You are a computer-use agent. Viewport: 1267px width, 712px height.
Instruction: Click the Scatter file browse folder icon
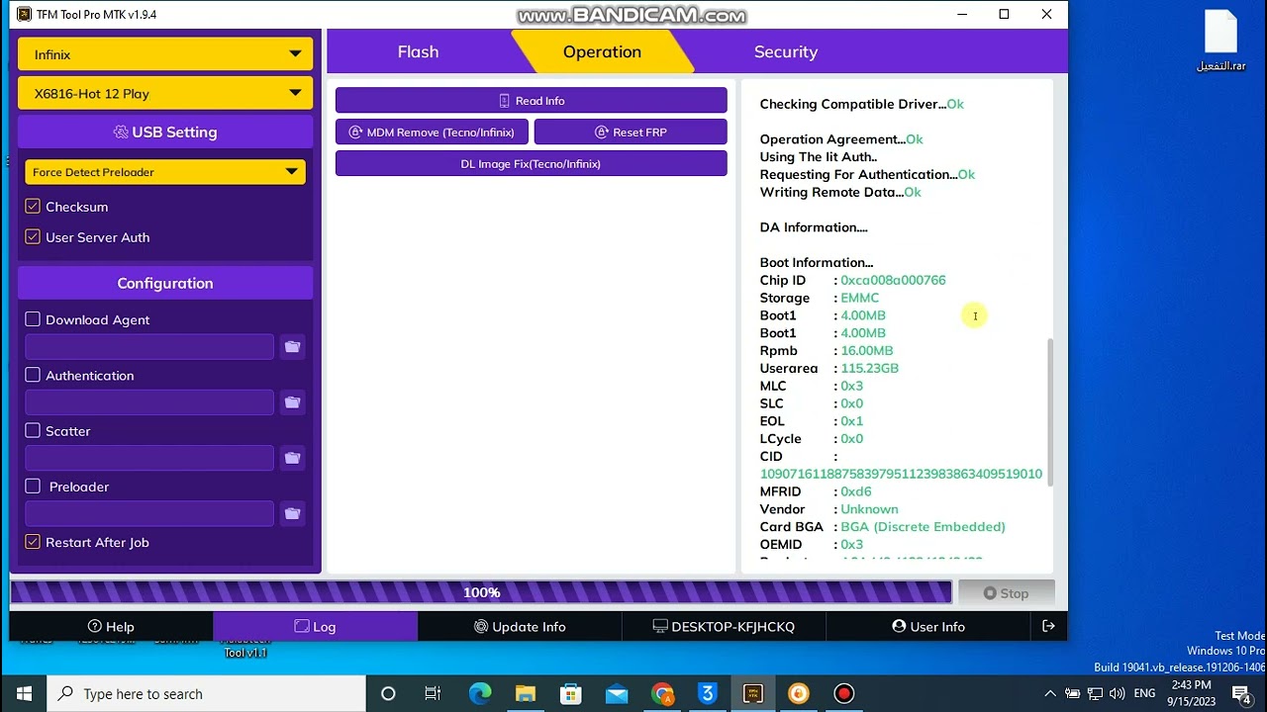pyautogui.click(x=292, y=458)
